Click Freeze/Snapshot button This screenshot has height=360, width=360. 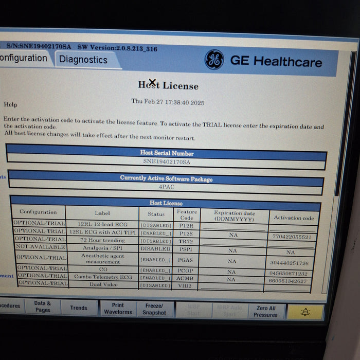(x=154, y=309)
